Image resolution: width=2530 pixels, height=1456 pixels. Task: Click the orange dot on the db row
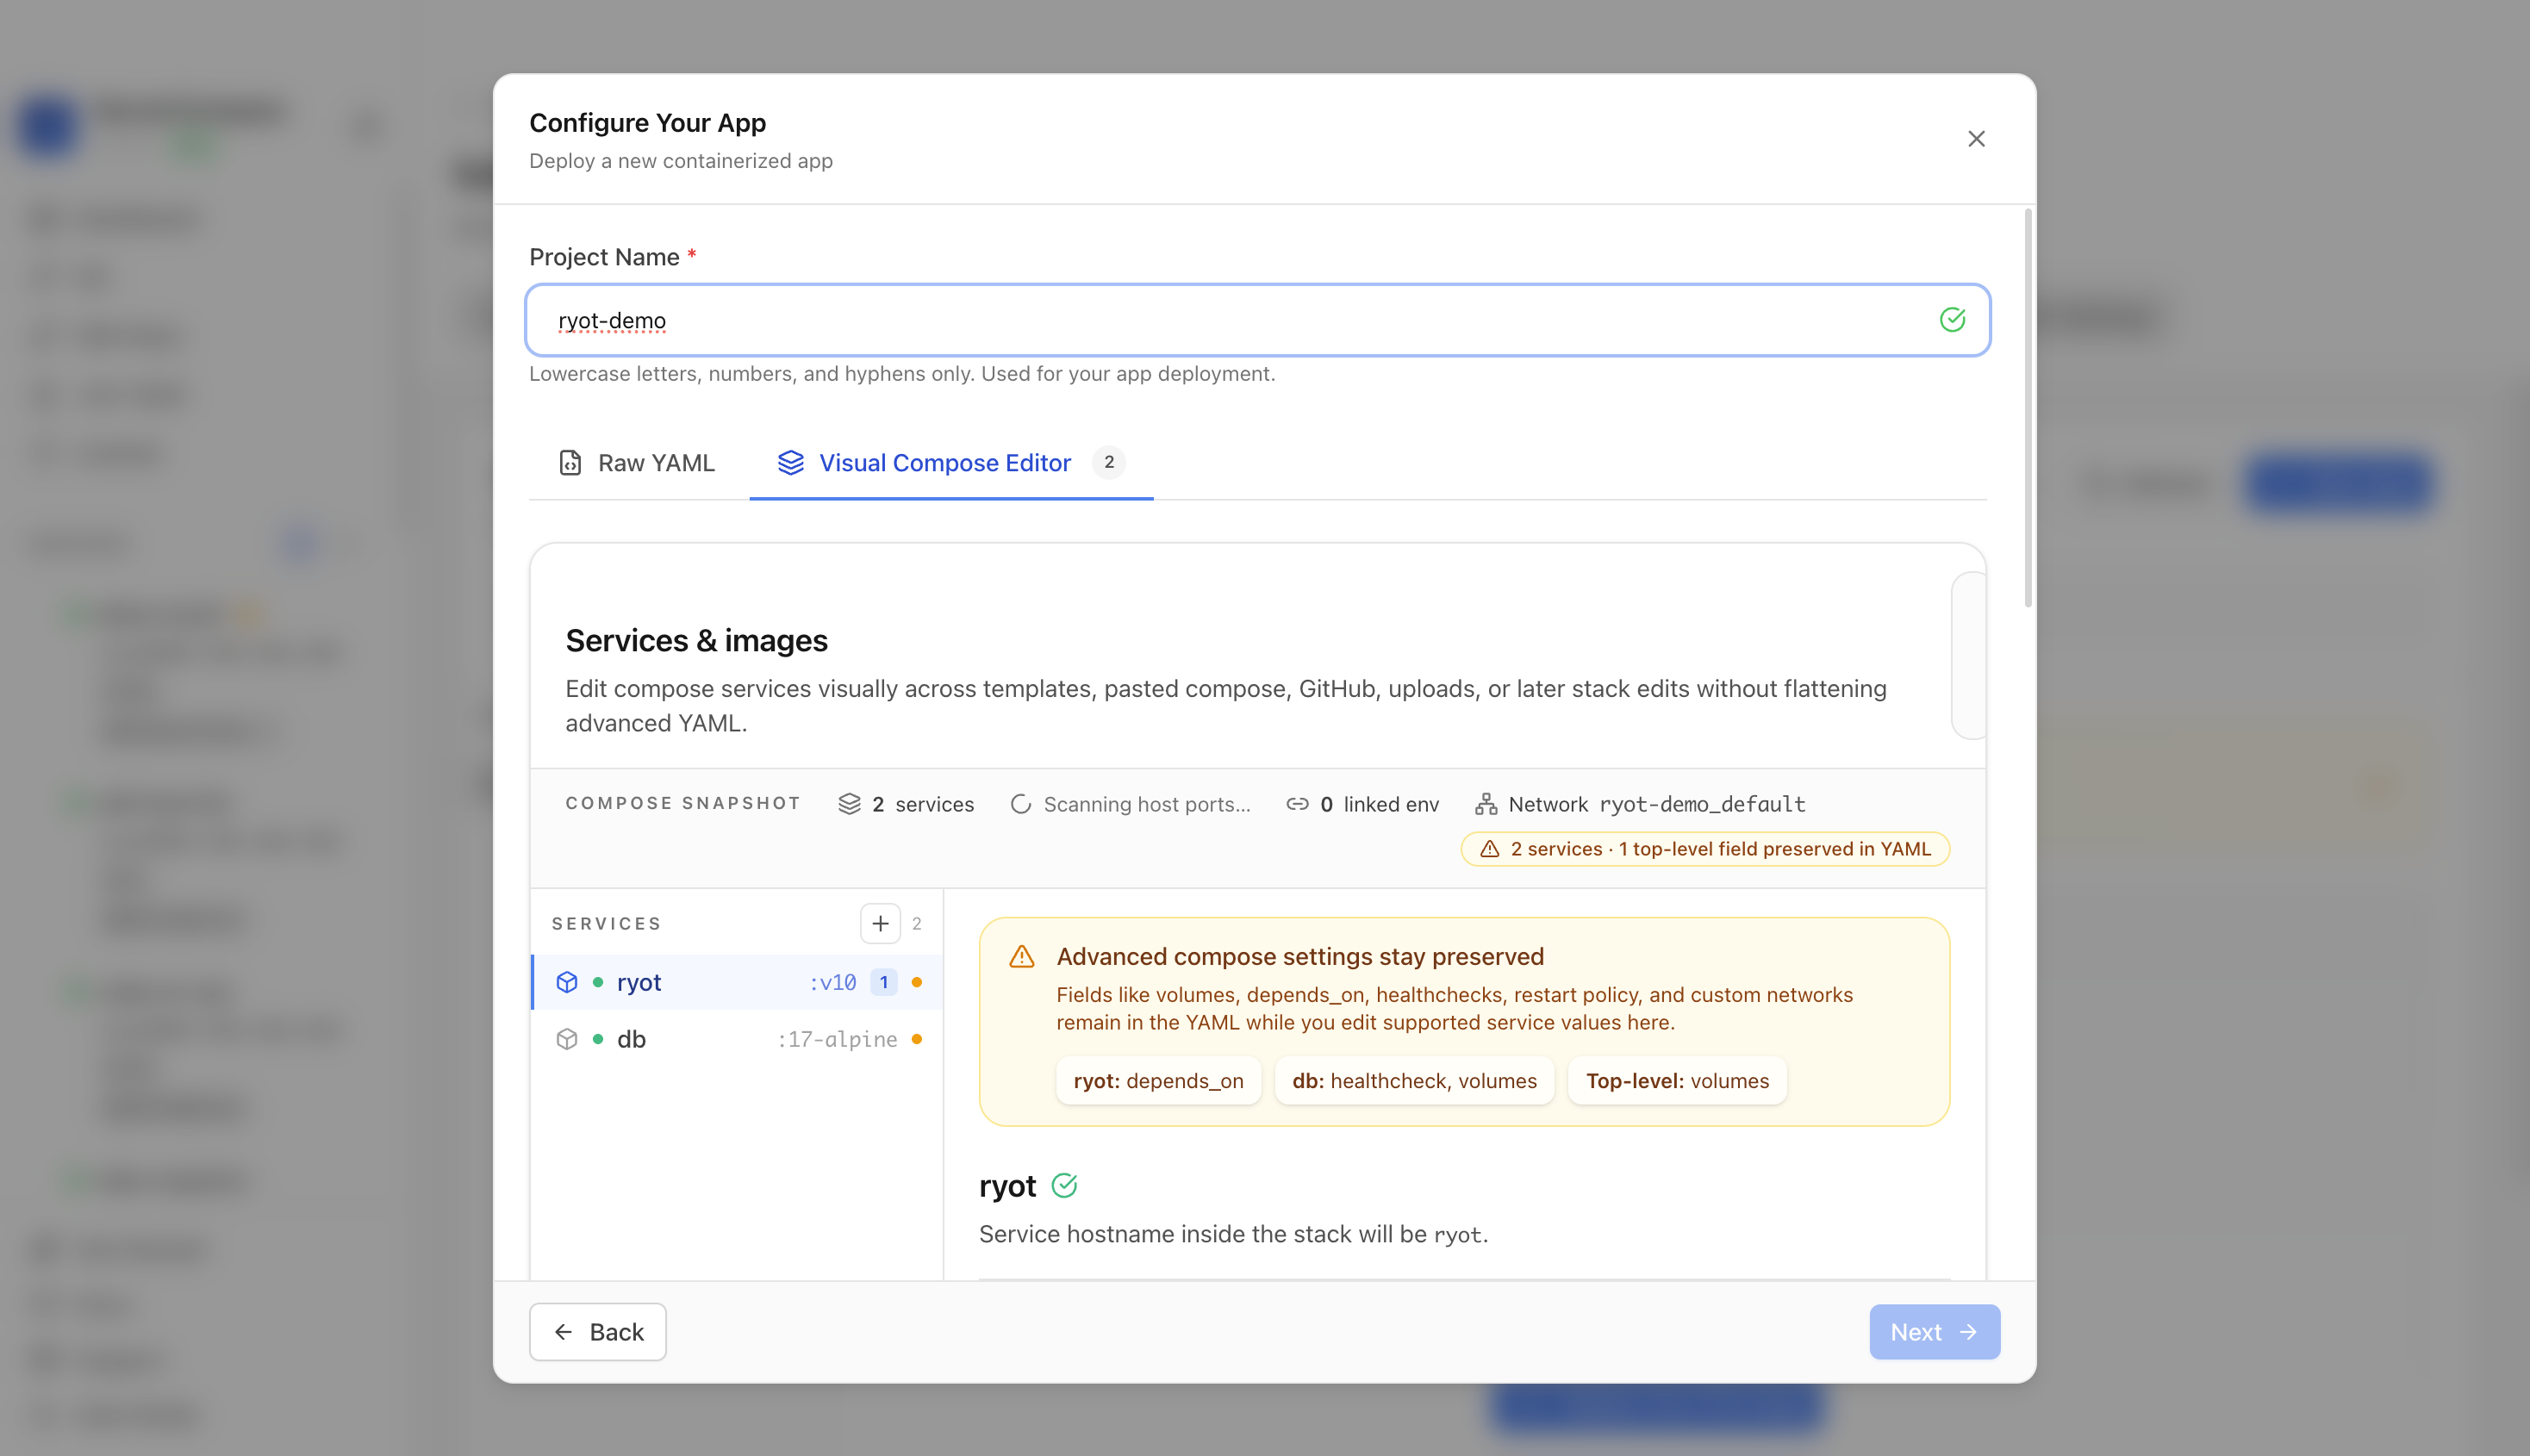pos(916,1039)
